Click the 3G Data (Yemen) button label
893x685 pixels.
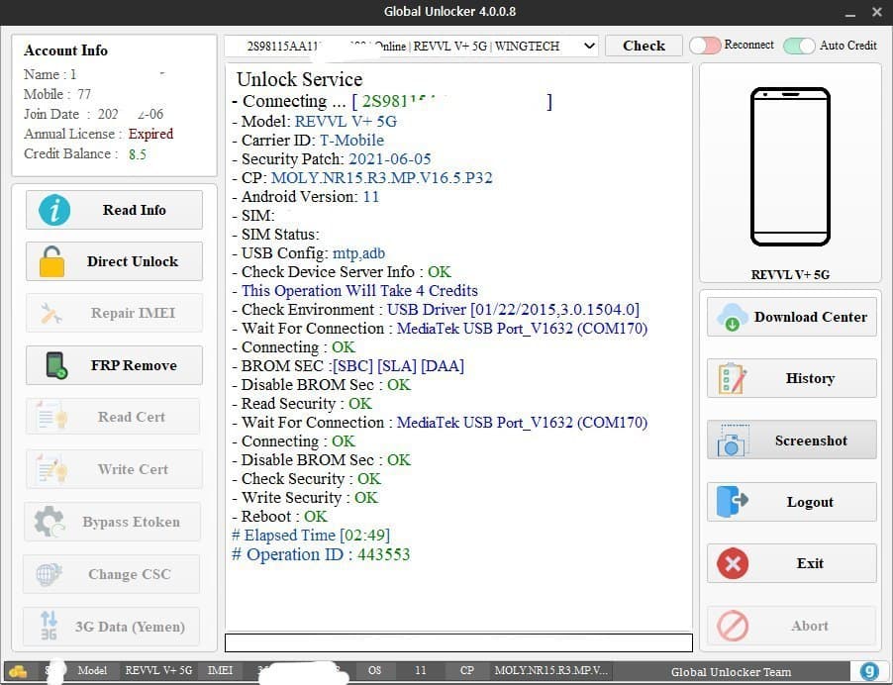click(x=130, y=627)
